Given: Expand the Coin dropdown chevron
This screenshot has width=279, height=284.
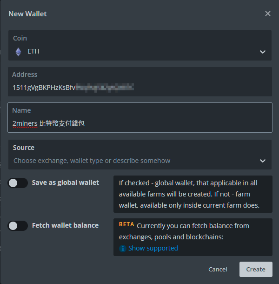Looking at the screenshot, I should 263,52.
